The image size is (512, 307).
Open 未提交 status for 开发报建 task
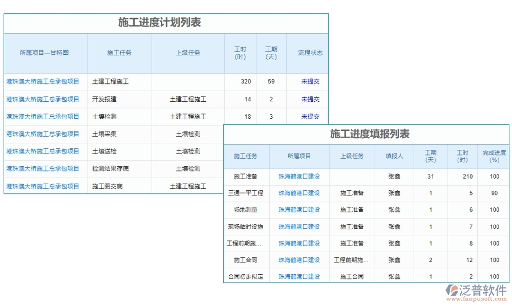(309, 99)
